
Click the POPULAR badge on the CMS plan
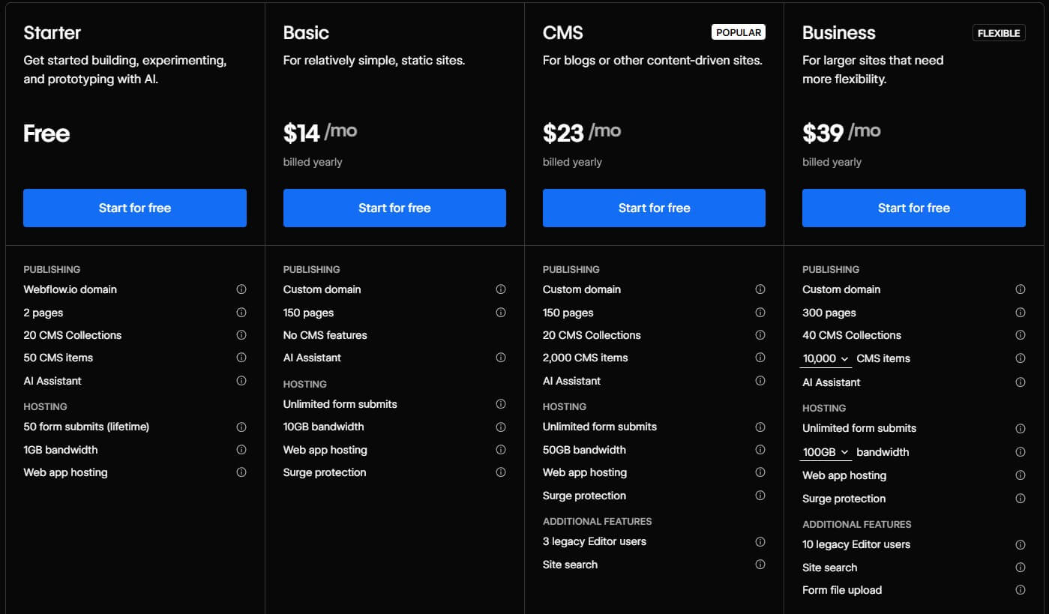[738, 32]
